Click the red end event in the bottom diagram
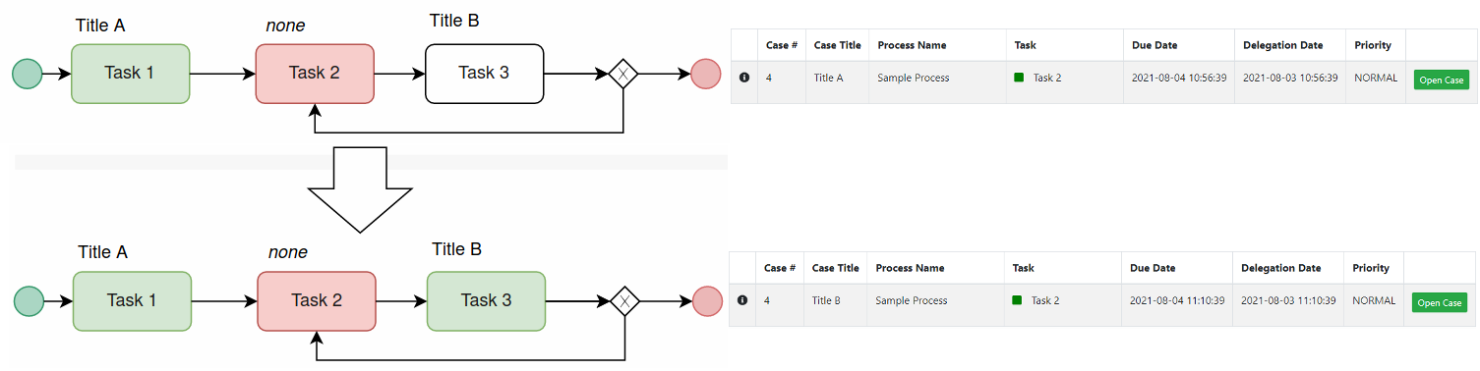The height and width of the screenshot is (371, 1480). click(x=708, y=300)
